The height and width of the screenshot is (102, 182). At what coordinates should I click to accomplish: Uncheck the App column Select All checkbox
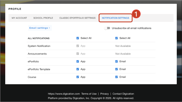78,38
